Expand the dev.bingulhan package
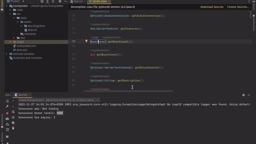Screen dimensions: 256x144 [x=21, y=26]
